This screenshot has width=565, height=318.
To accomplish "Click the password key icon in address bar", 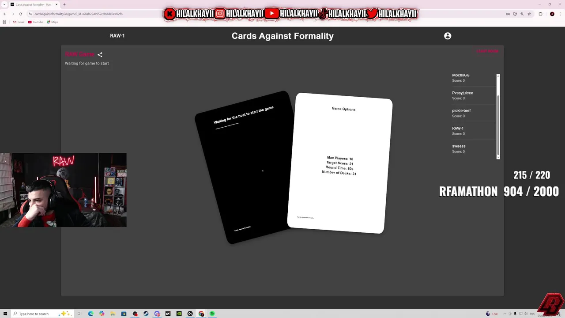I will (x=508, y=14).
